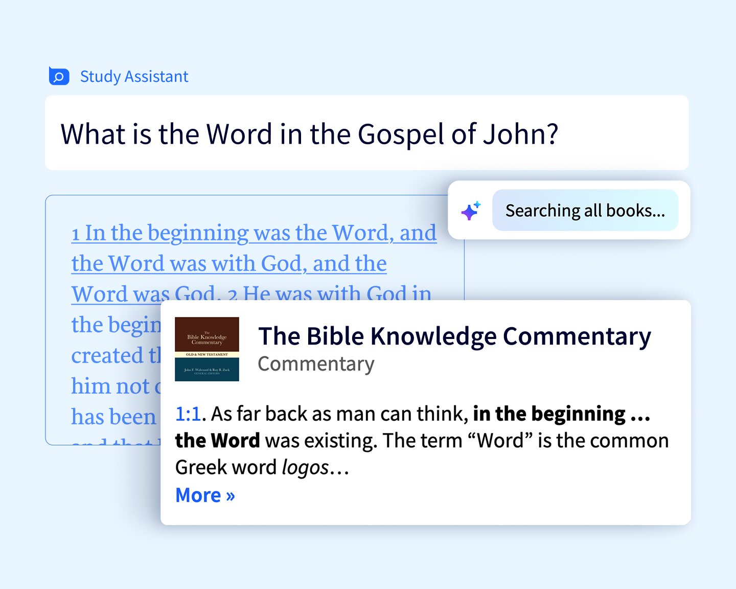Open the 1:1 verse reference link

(188, 414)
